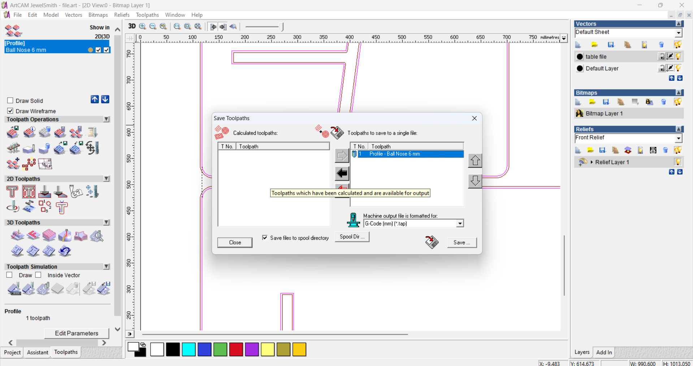Enable simulation Draw checkbox

pos(9,275)
